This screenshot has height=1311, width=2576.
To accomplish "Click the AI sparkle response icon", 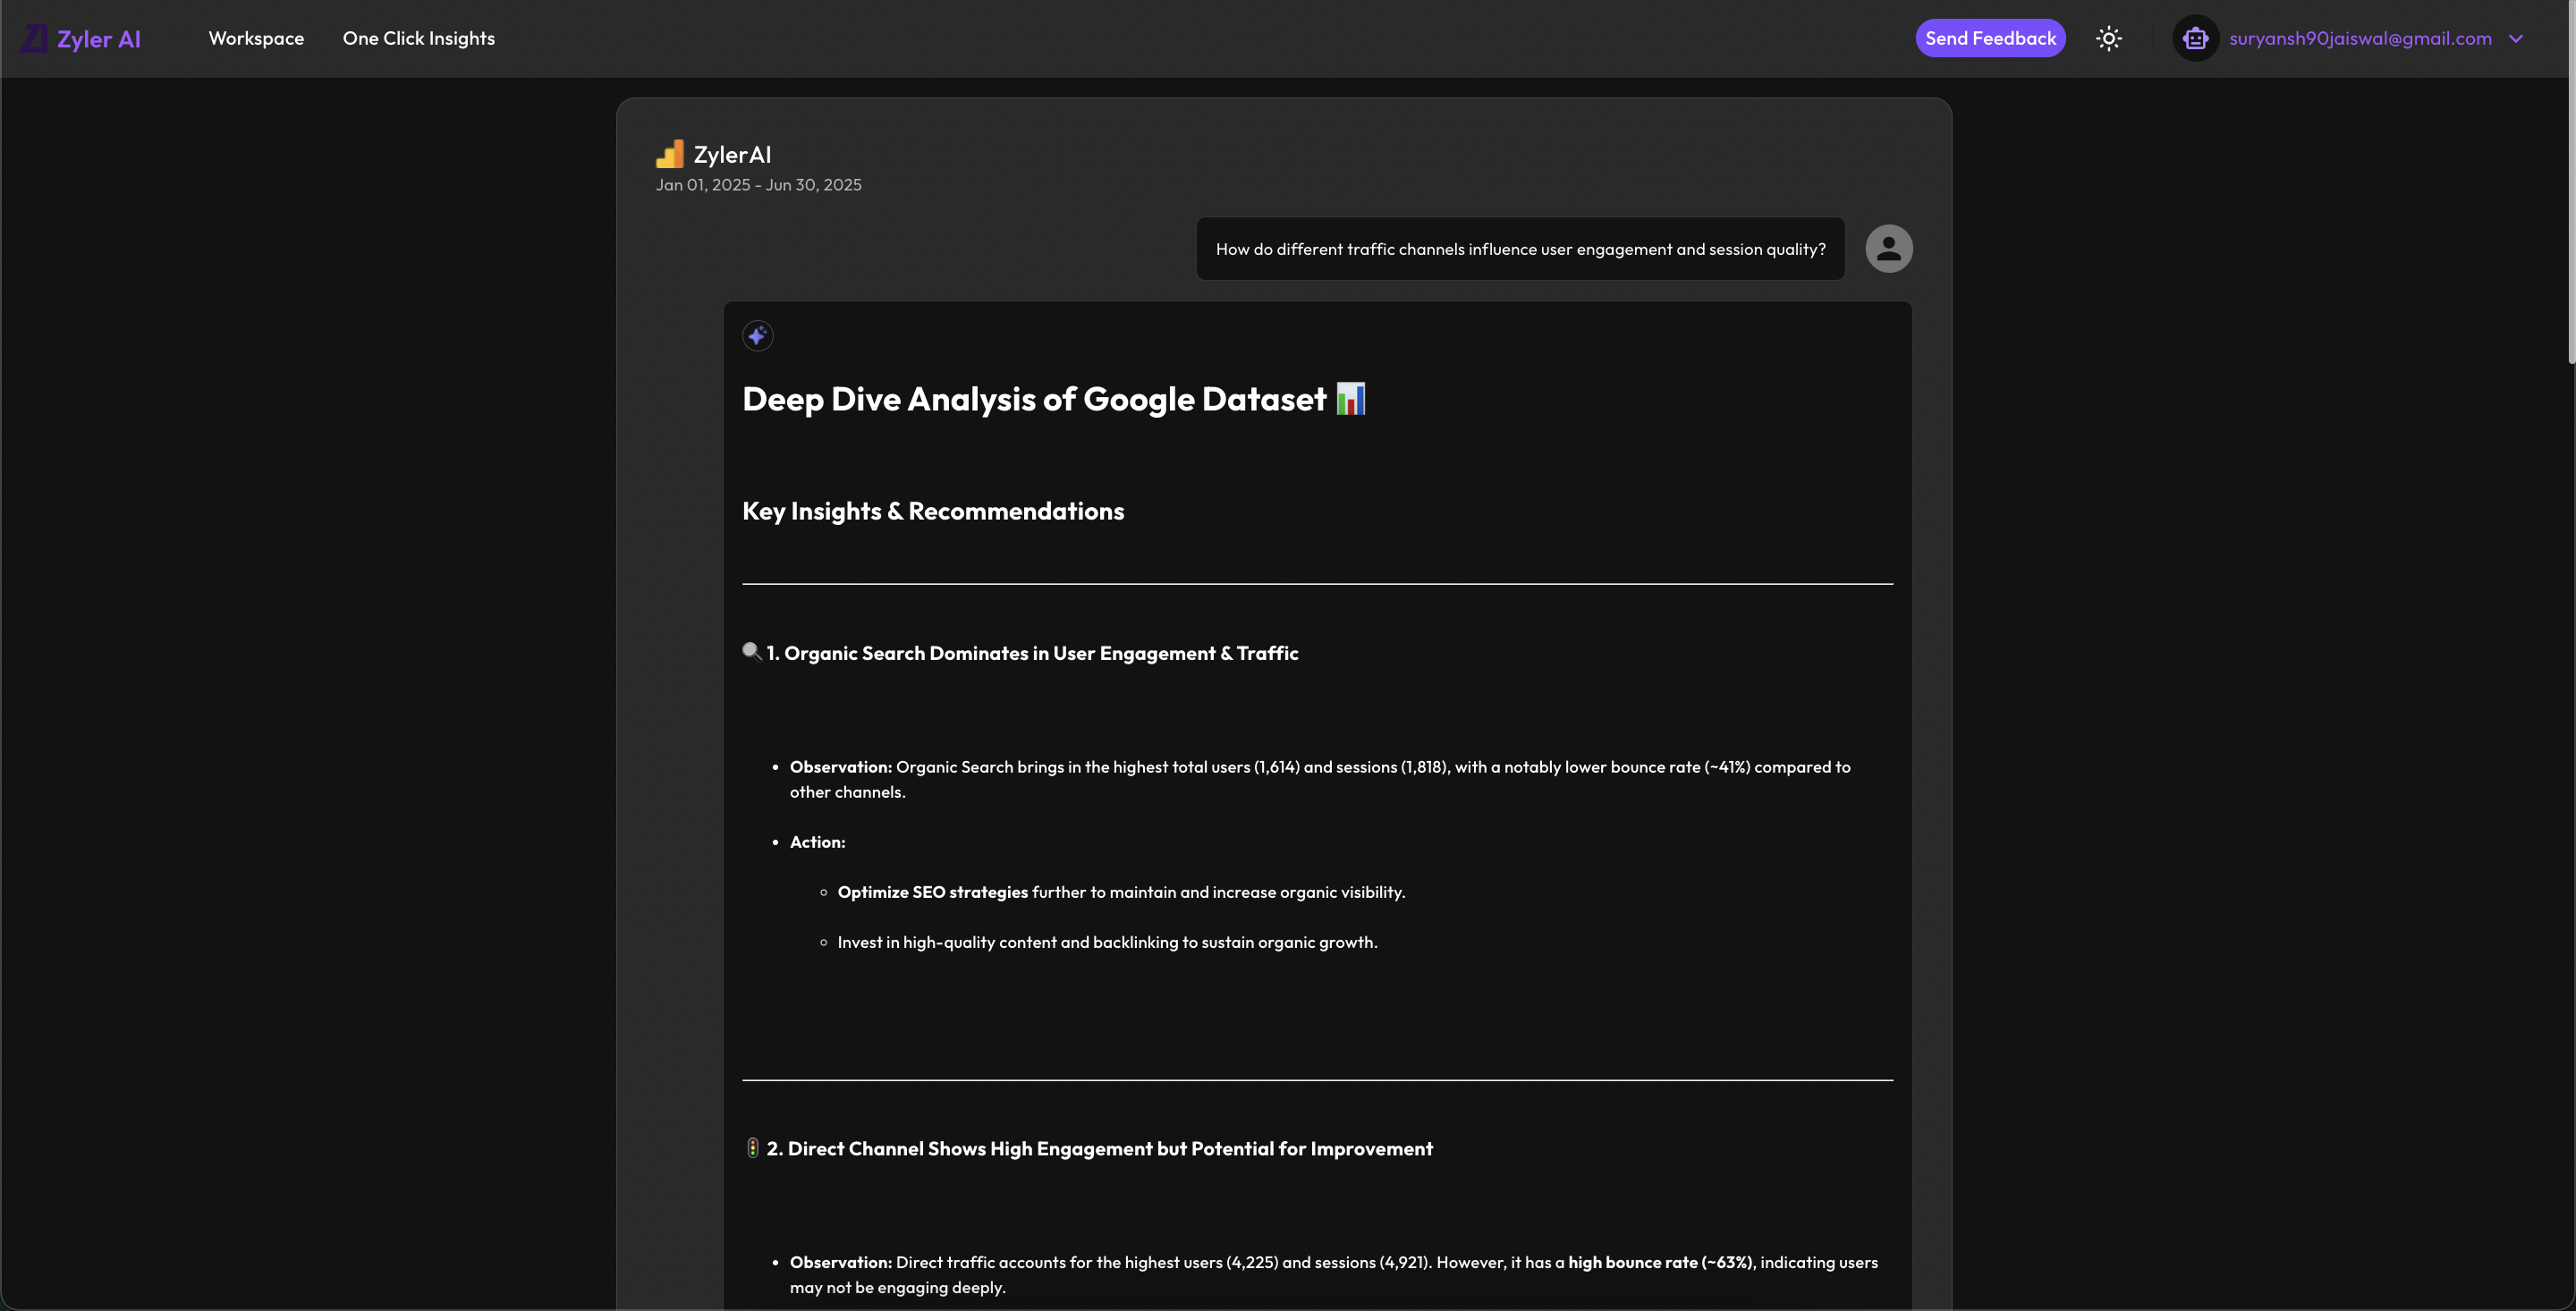I will click(x=757, y=336).
